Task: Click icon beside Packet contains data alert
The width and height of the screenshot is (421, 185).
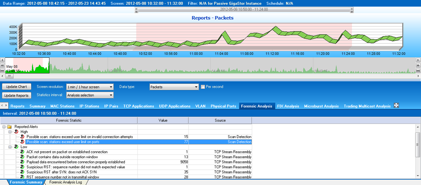Action: (x=22, y=157)
